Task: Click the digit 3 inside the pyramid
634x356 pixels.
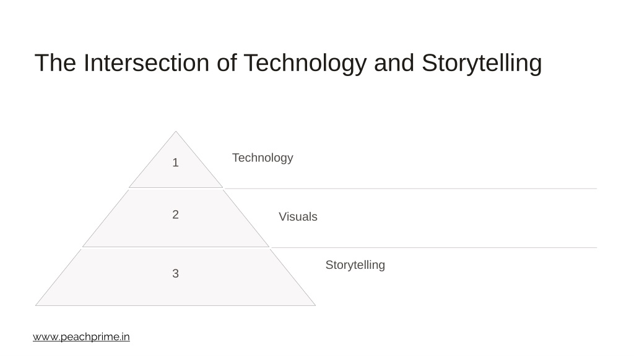Action: (175, 274)
